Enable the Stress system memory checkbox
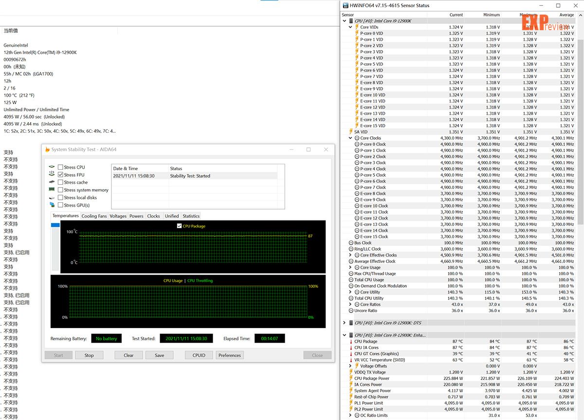 click(60, 190)
